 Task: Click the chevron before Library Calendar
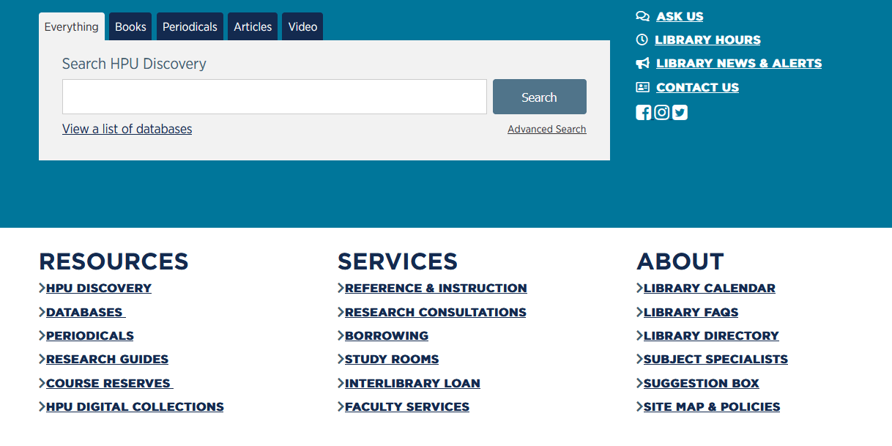click(x=639, y=288)
